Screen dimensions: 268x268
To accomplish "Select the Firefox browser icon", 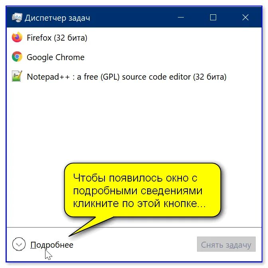I will pos(17,37).
